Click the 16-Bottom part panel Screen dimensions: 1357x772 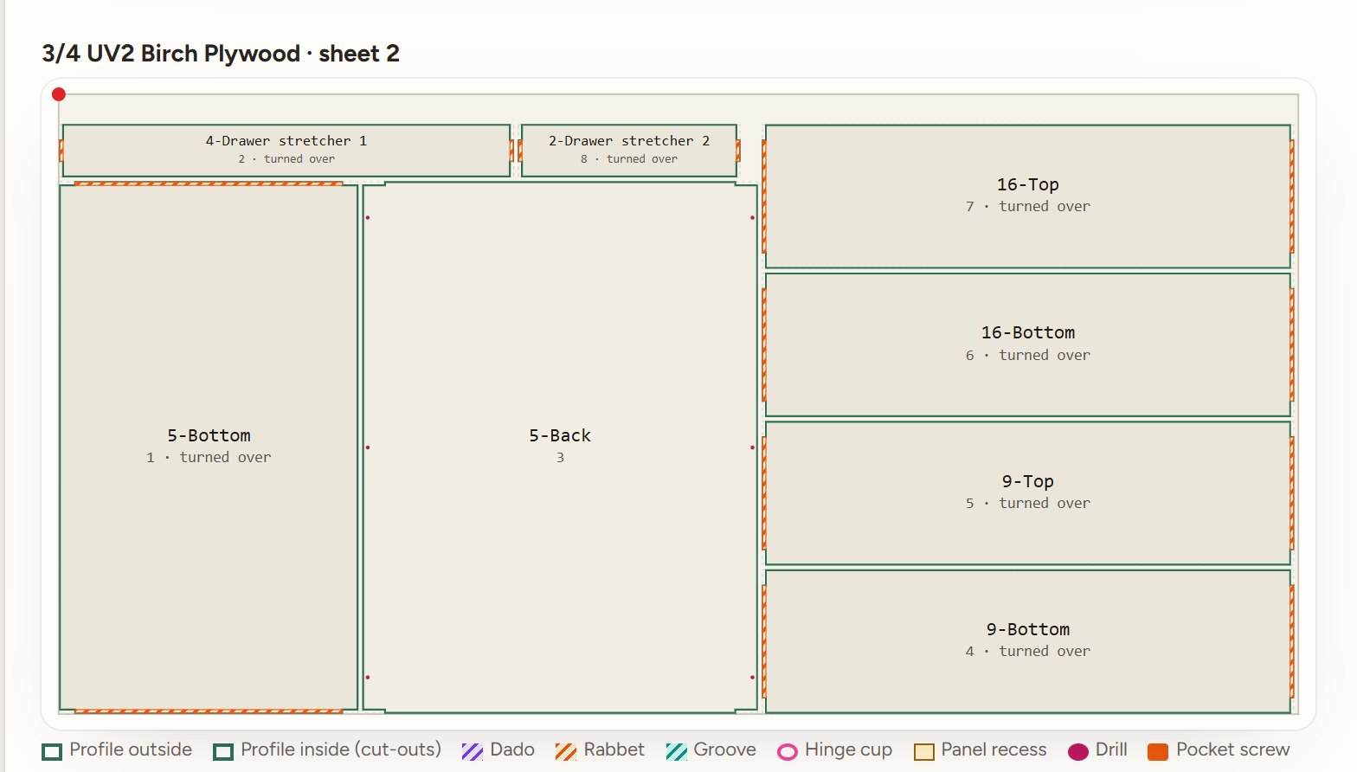point(1028,344)
